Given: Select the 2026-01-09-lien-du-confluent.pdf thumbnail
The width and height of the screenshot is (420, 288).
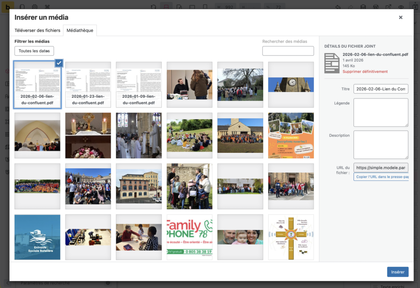Looking at the screenshot, I should (139, 85).
